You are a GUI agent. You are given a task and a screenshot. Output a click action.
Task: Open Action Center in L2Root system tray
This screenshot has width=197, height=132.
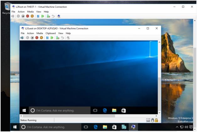pyautogui.click(x=191, y=127)
